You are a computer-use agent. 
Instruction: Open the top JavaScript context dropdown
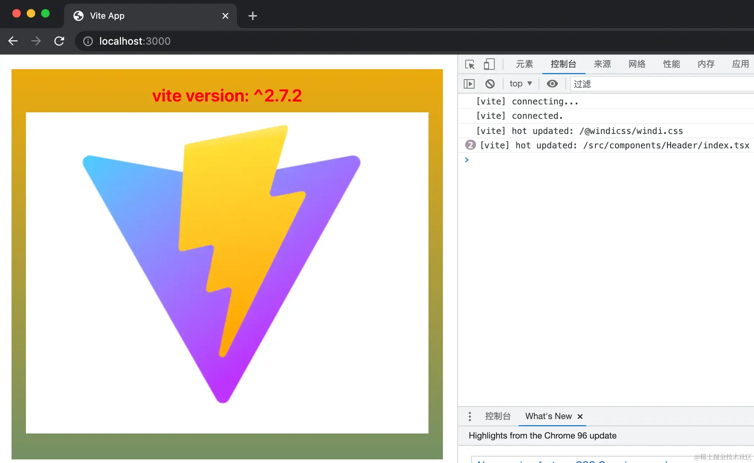tap(520, 84)
